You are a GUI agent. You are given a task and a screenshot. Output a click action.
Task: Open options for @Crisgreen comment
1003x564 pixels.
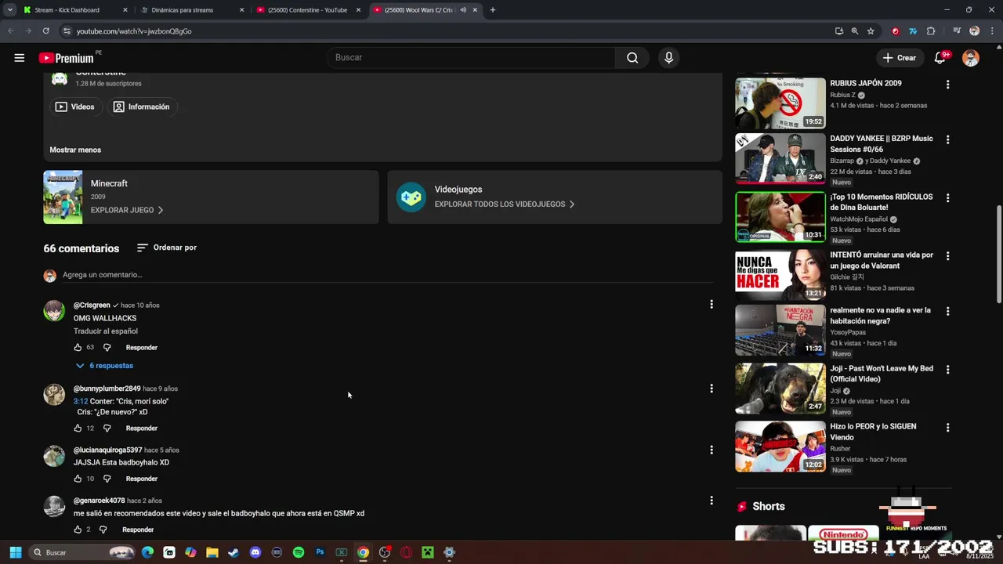point(712,304)
